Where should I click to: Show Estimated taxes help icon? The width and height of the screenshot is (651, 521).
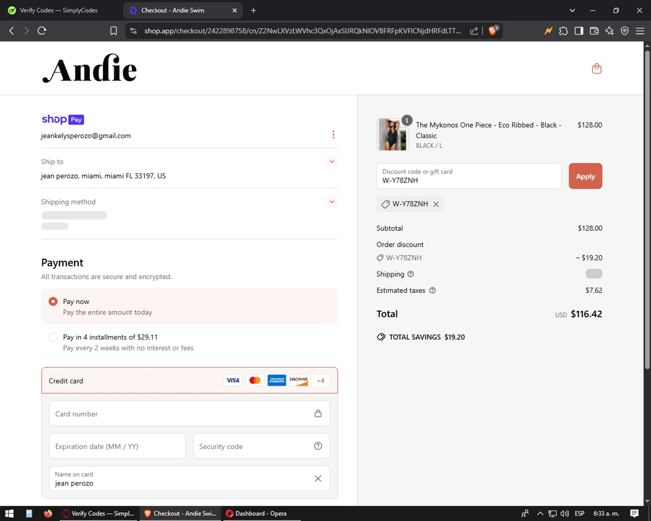coord(432,290)
